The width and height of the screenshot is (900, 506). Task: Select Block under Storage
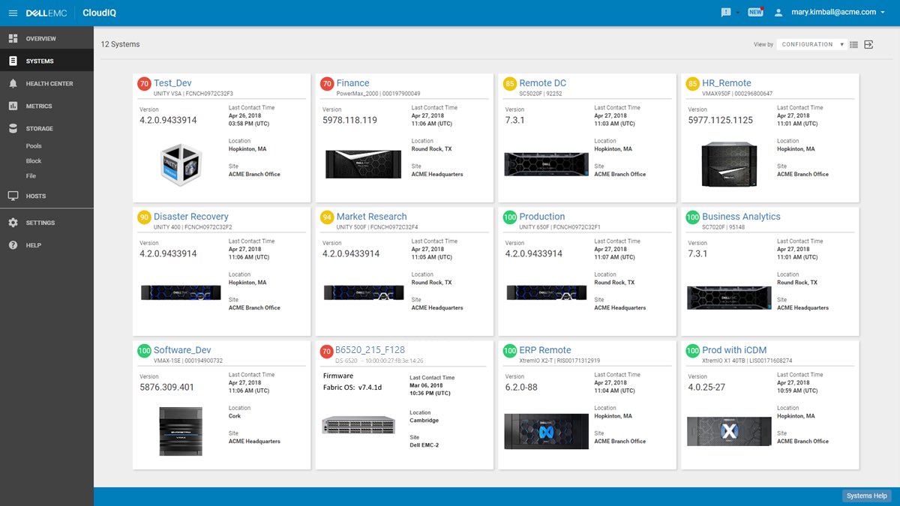pos(34,161)
